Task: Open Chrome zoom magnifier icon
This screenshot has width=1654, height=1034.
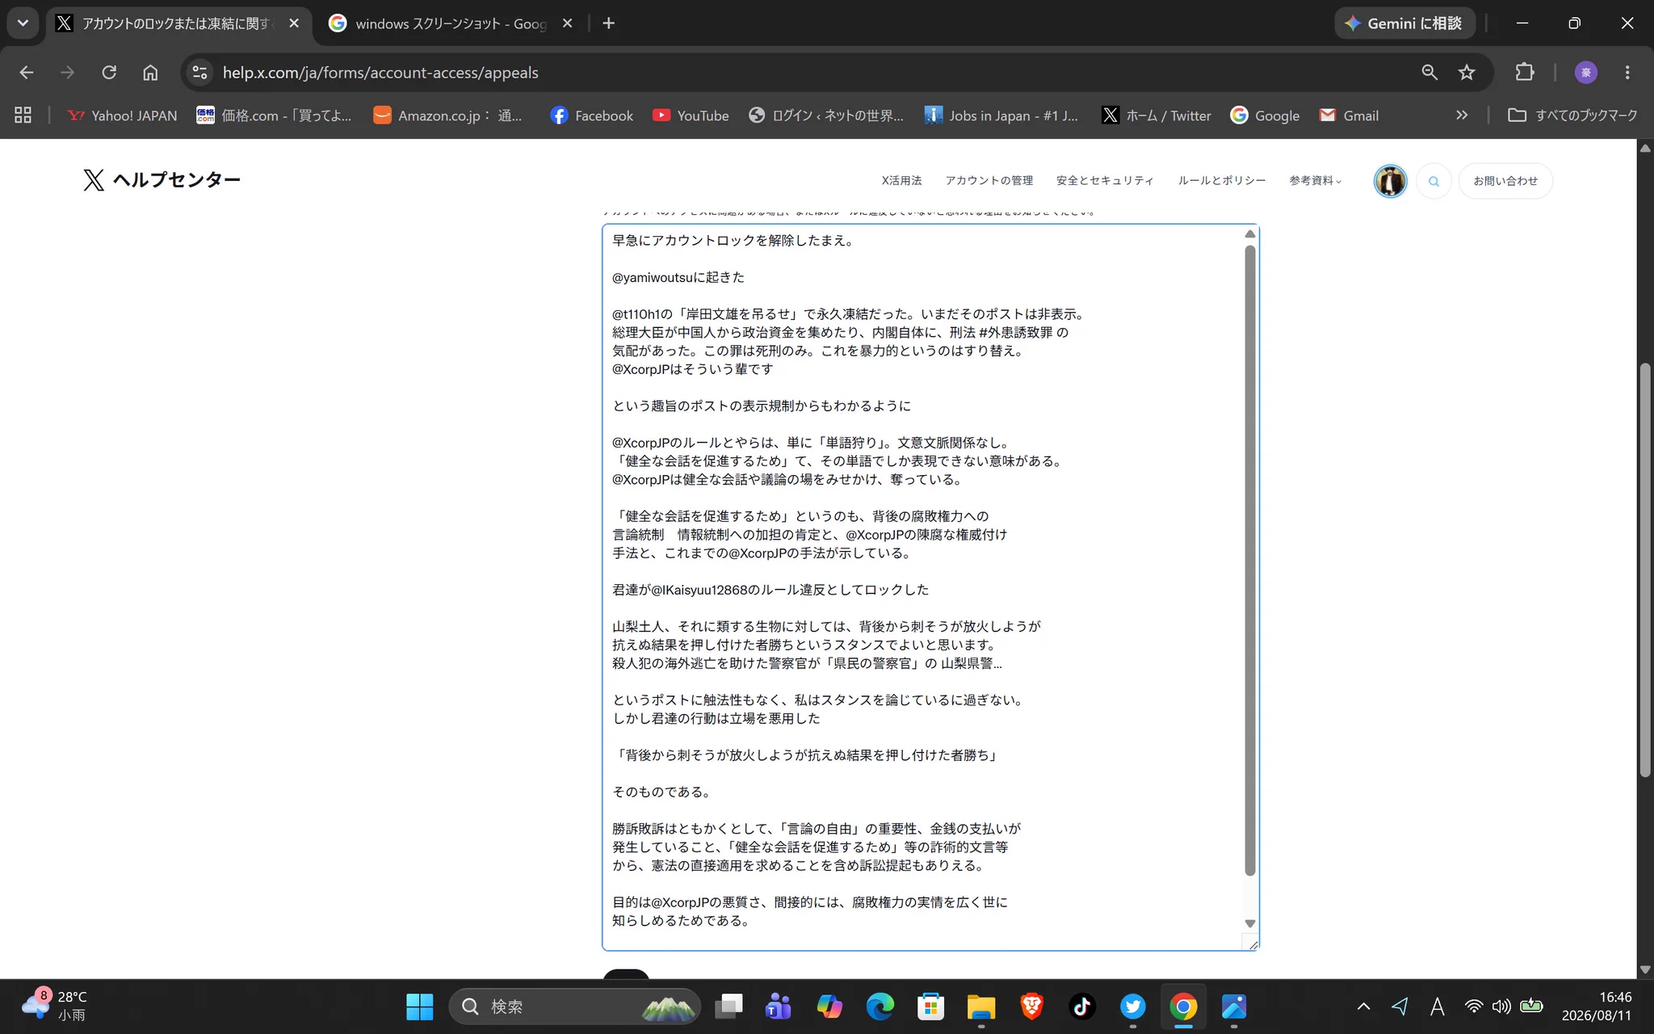Action: (1429, 73)
